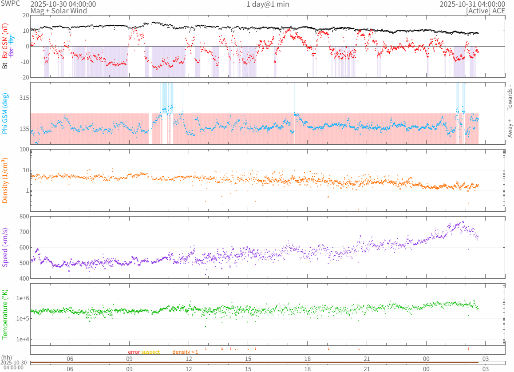Click the -10 tick on Bz axis
Image resolution: width=514 pixels, height=372 pixels.
pyautogui.click(x=25, y=62)
